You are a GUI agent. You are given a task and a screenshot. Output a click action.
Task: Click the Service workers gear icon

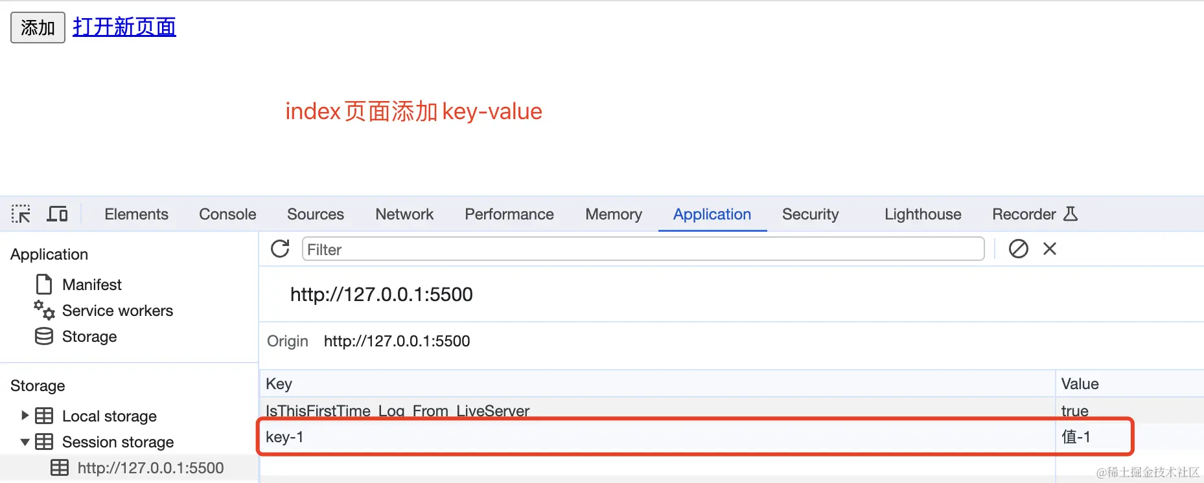[44, 310]
